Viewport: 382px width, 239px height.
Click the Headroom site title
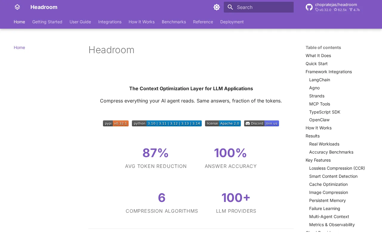[44, 7]
